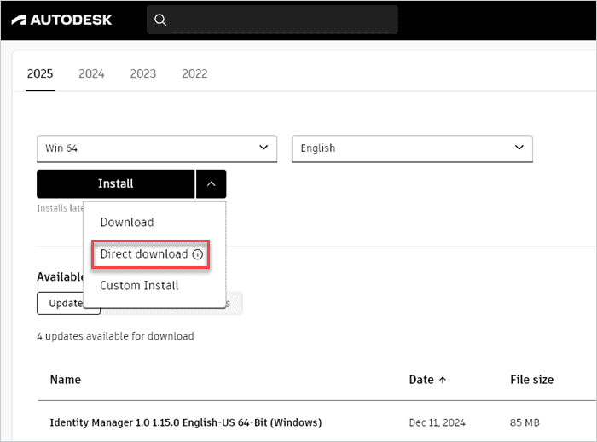The height and width of the screenshot is (442, 597).
Task: Click the Dec 11, 2024 date cell
Action: point(437,422)
